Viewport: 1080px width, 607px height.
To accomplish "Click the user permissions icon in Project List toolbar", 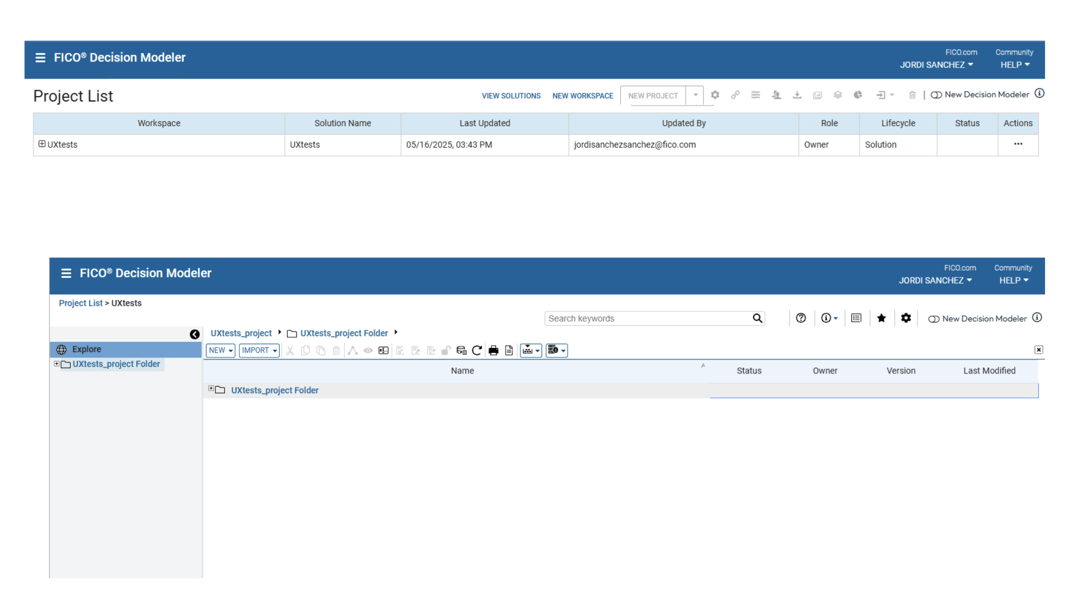I will [776, 95].
